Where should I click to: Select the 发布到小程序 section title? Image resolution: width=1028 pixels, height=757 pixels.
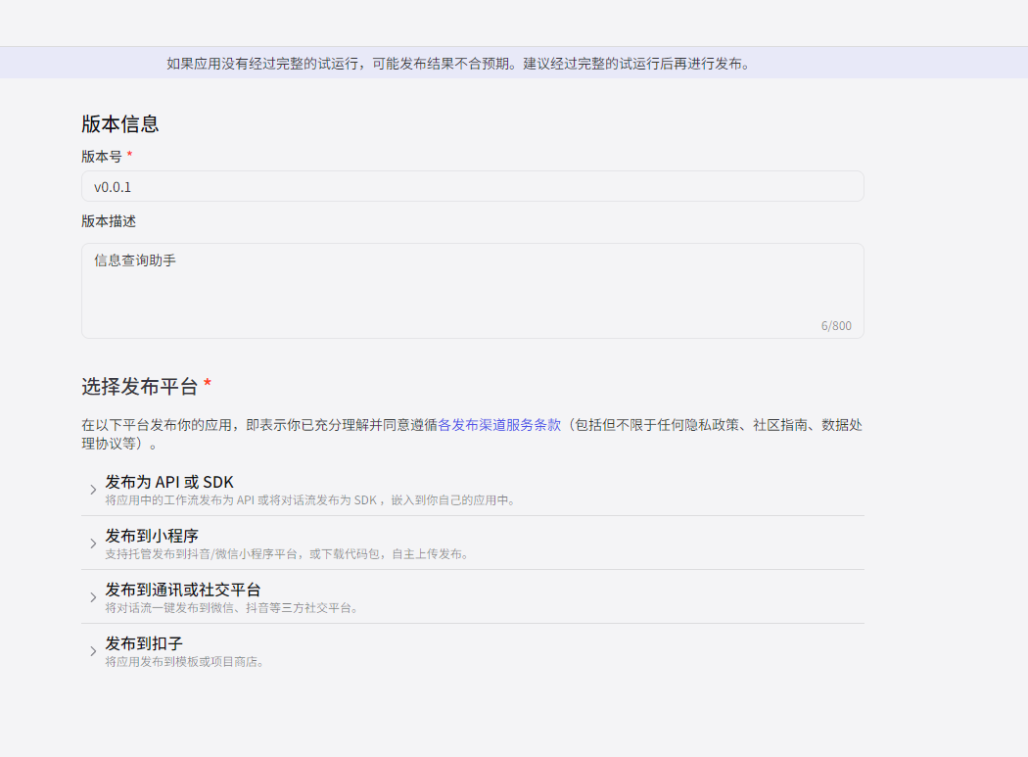coord(152,536)
